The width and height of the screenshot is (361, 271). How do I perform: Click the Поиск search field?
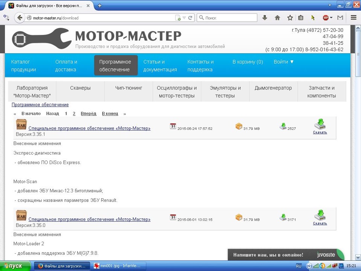pos(227,18)
